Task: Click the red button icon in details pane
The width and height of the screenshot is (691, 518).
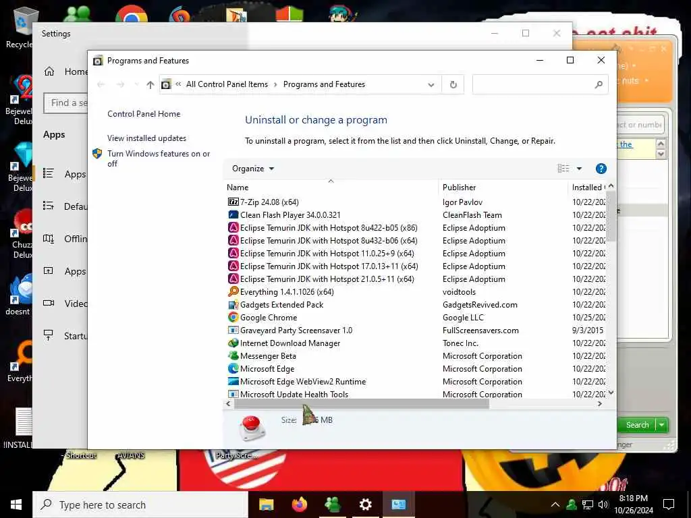Action: point(252,426)
